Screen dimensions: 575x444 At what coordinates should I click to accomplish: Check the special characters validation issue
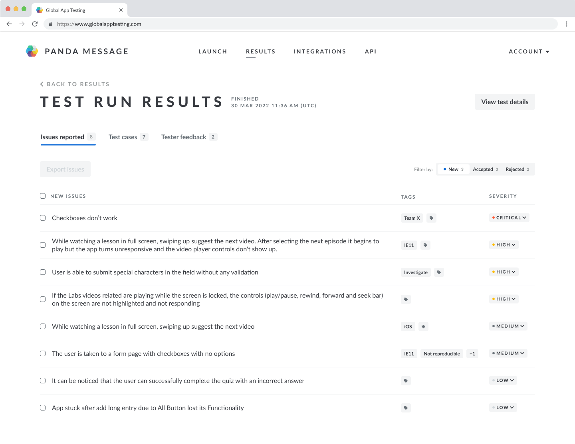pyautogui.click(x=43, y=272)
